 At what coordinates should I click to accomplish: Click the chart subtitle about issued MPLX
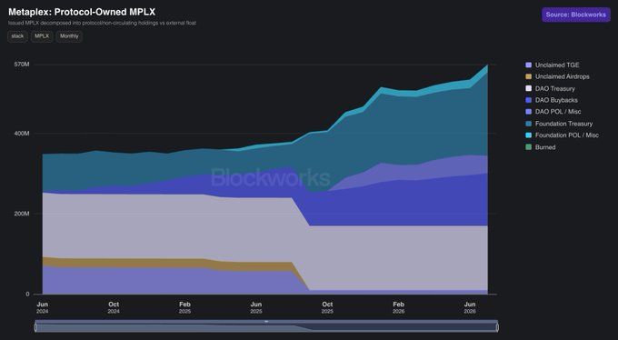(102, 24)
